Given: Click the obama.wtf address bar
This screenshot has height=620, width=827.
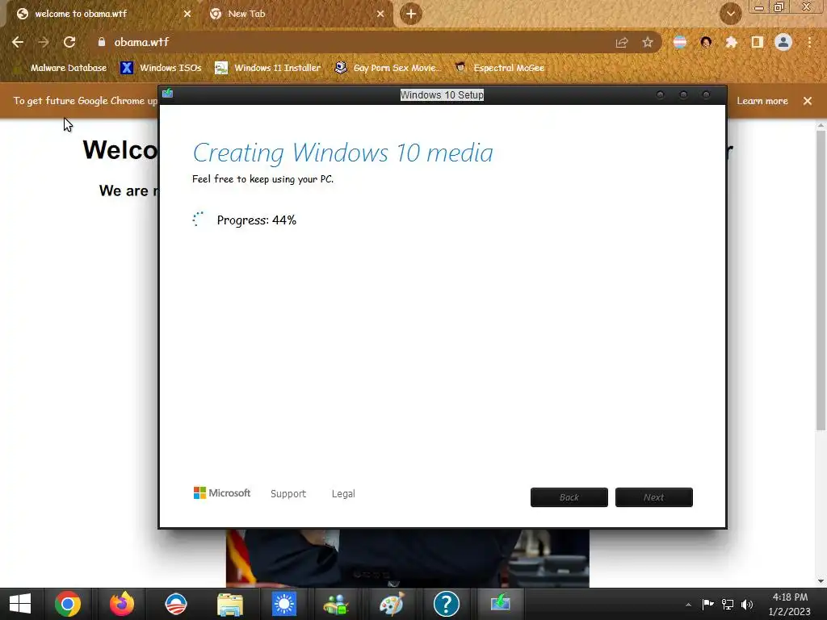Looking at the screenshot, I should (x=359, y=42).
